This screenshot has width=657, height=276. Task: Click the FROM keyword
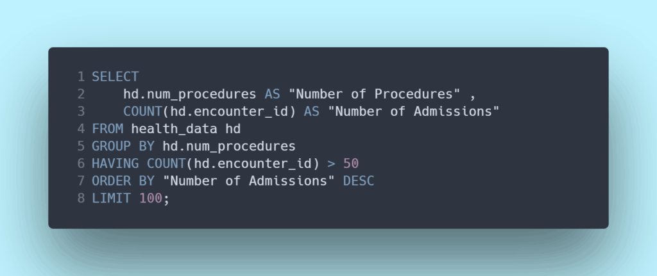pos(107,129)
